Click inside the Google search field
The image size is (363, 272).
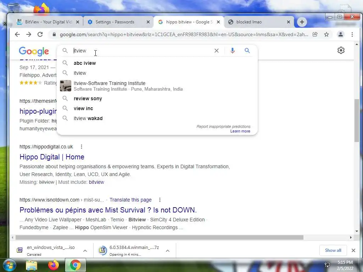point(141,51)
